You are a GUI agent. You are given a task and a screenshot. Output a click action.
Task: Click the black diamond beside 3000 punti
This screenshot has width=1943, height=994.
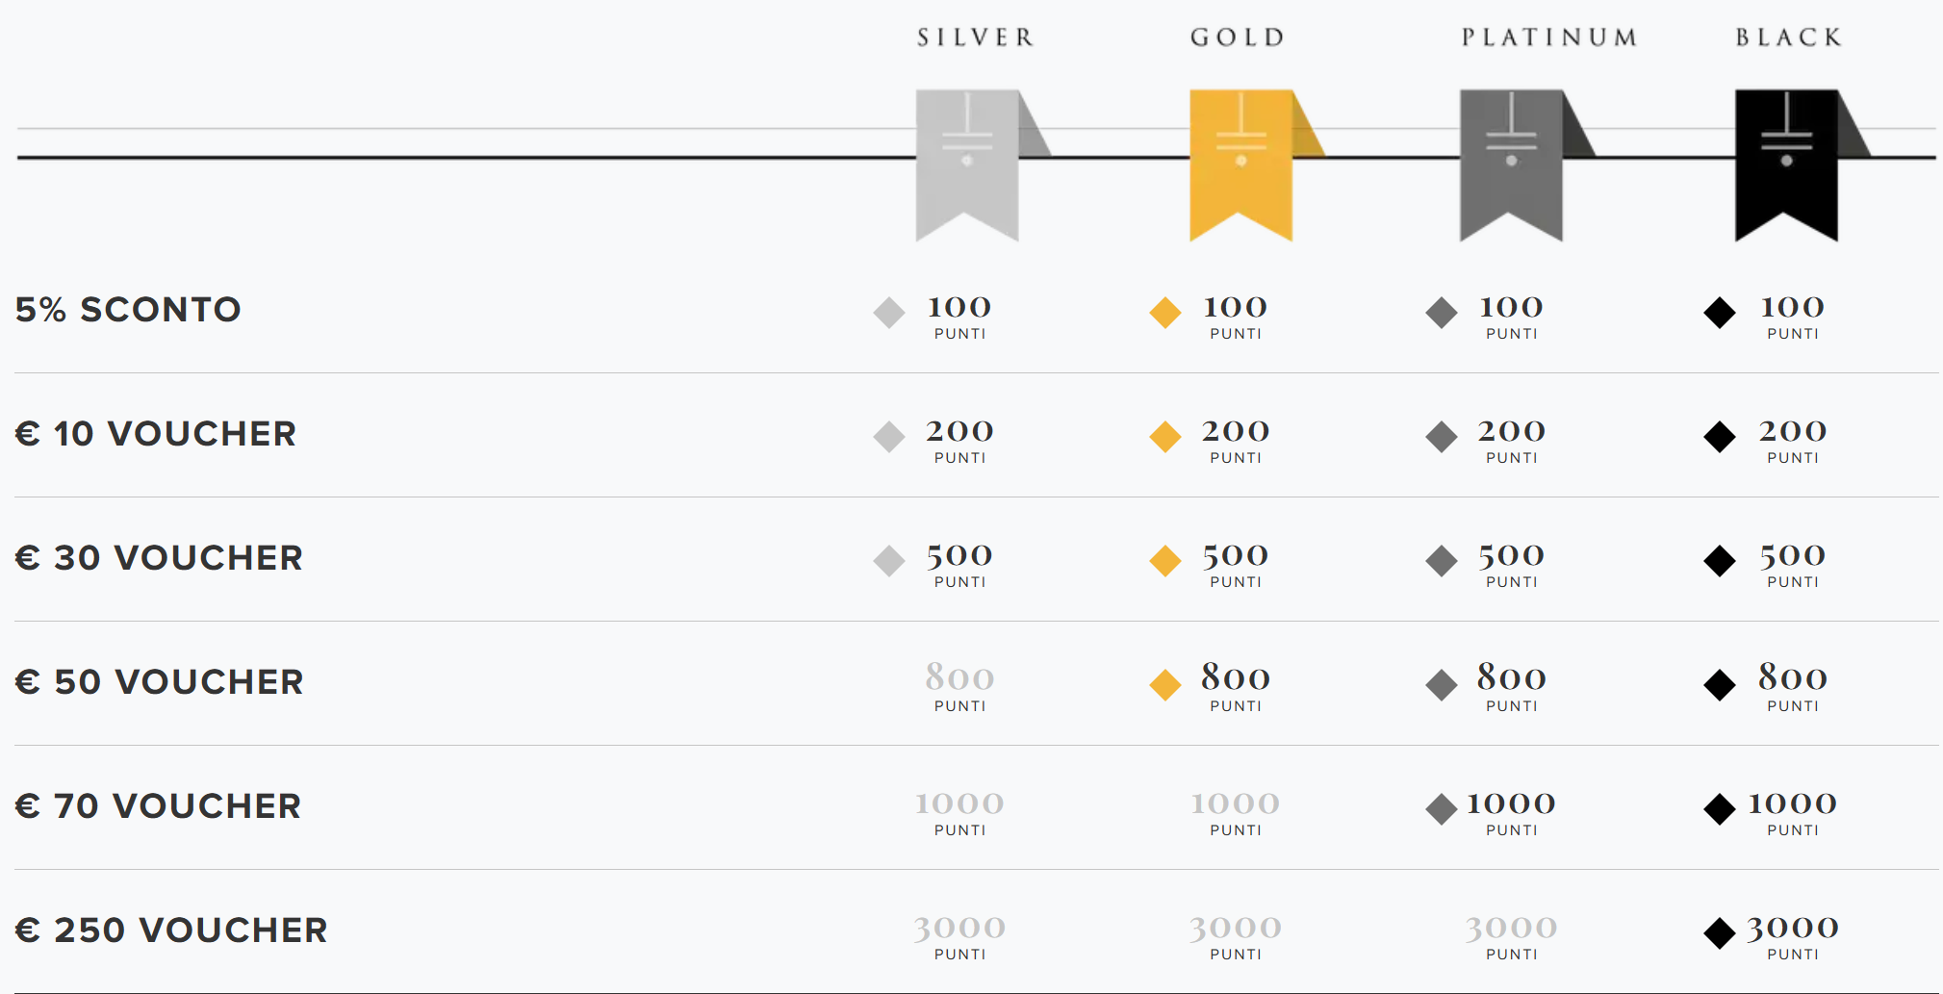tap(1720, 933)
